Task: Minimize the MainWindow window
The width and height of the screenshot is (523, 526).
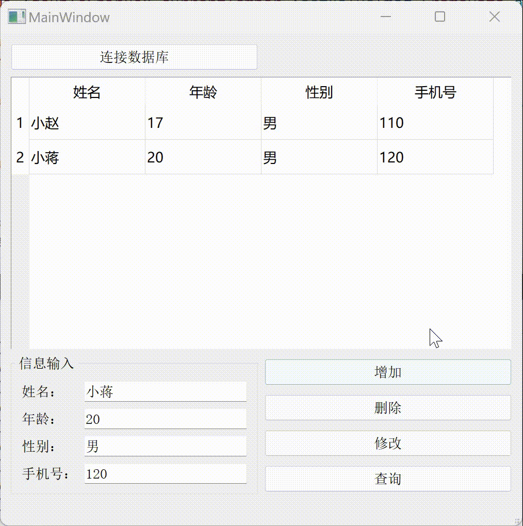Action: click(386, 17)
